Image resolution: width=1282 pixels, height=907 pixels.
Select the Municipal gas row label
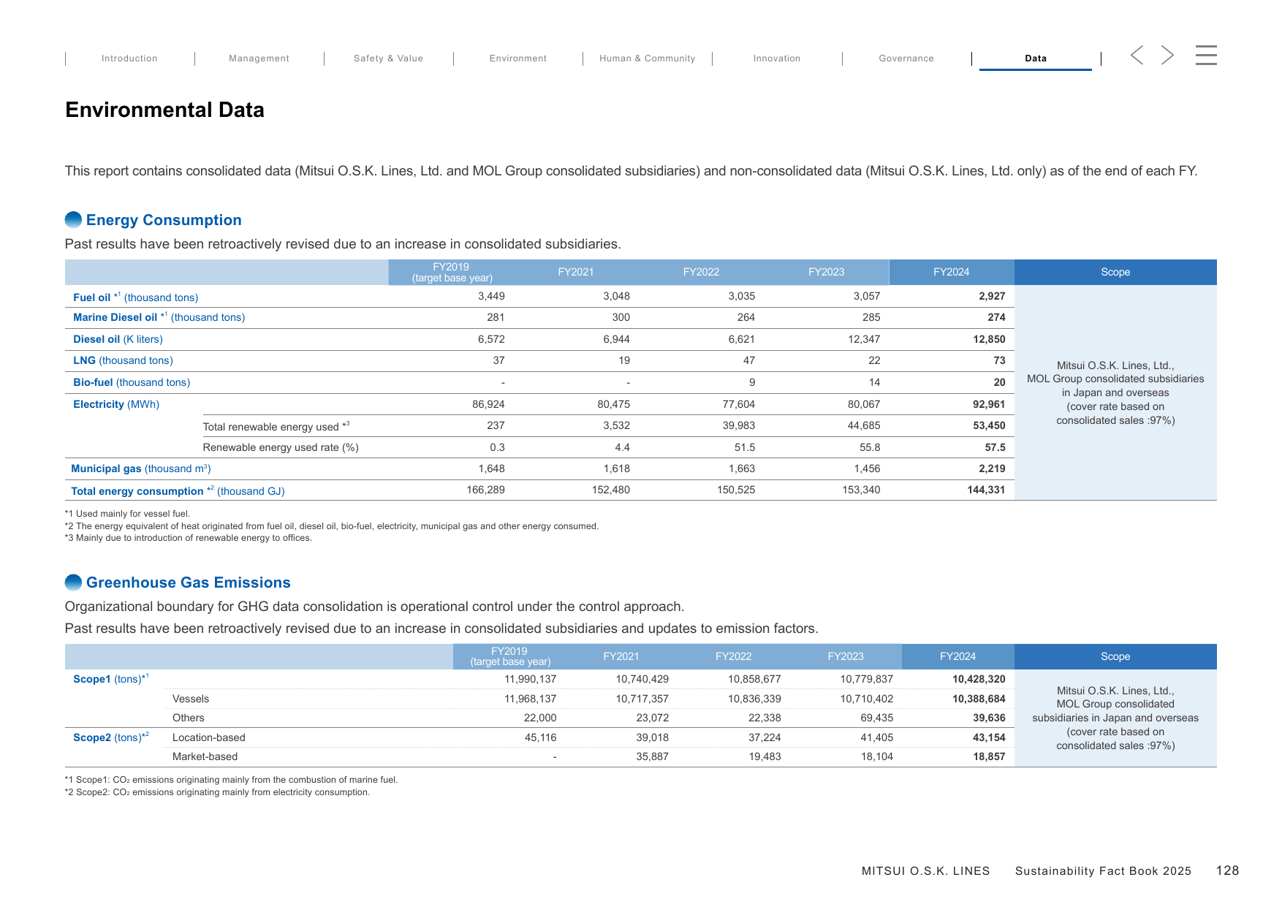141,468
